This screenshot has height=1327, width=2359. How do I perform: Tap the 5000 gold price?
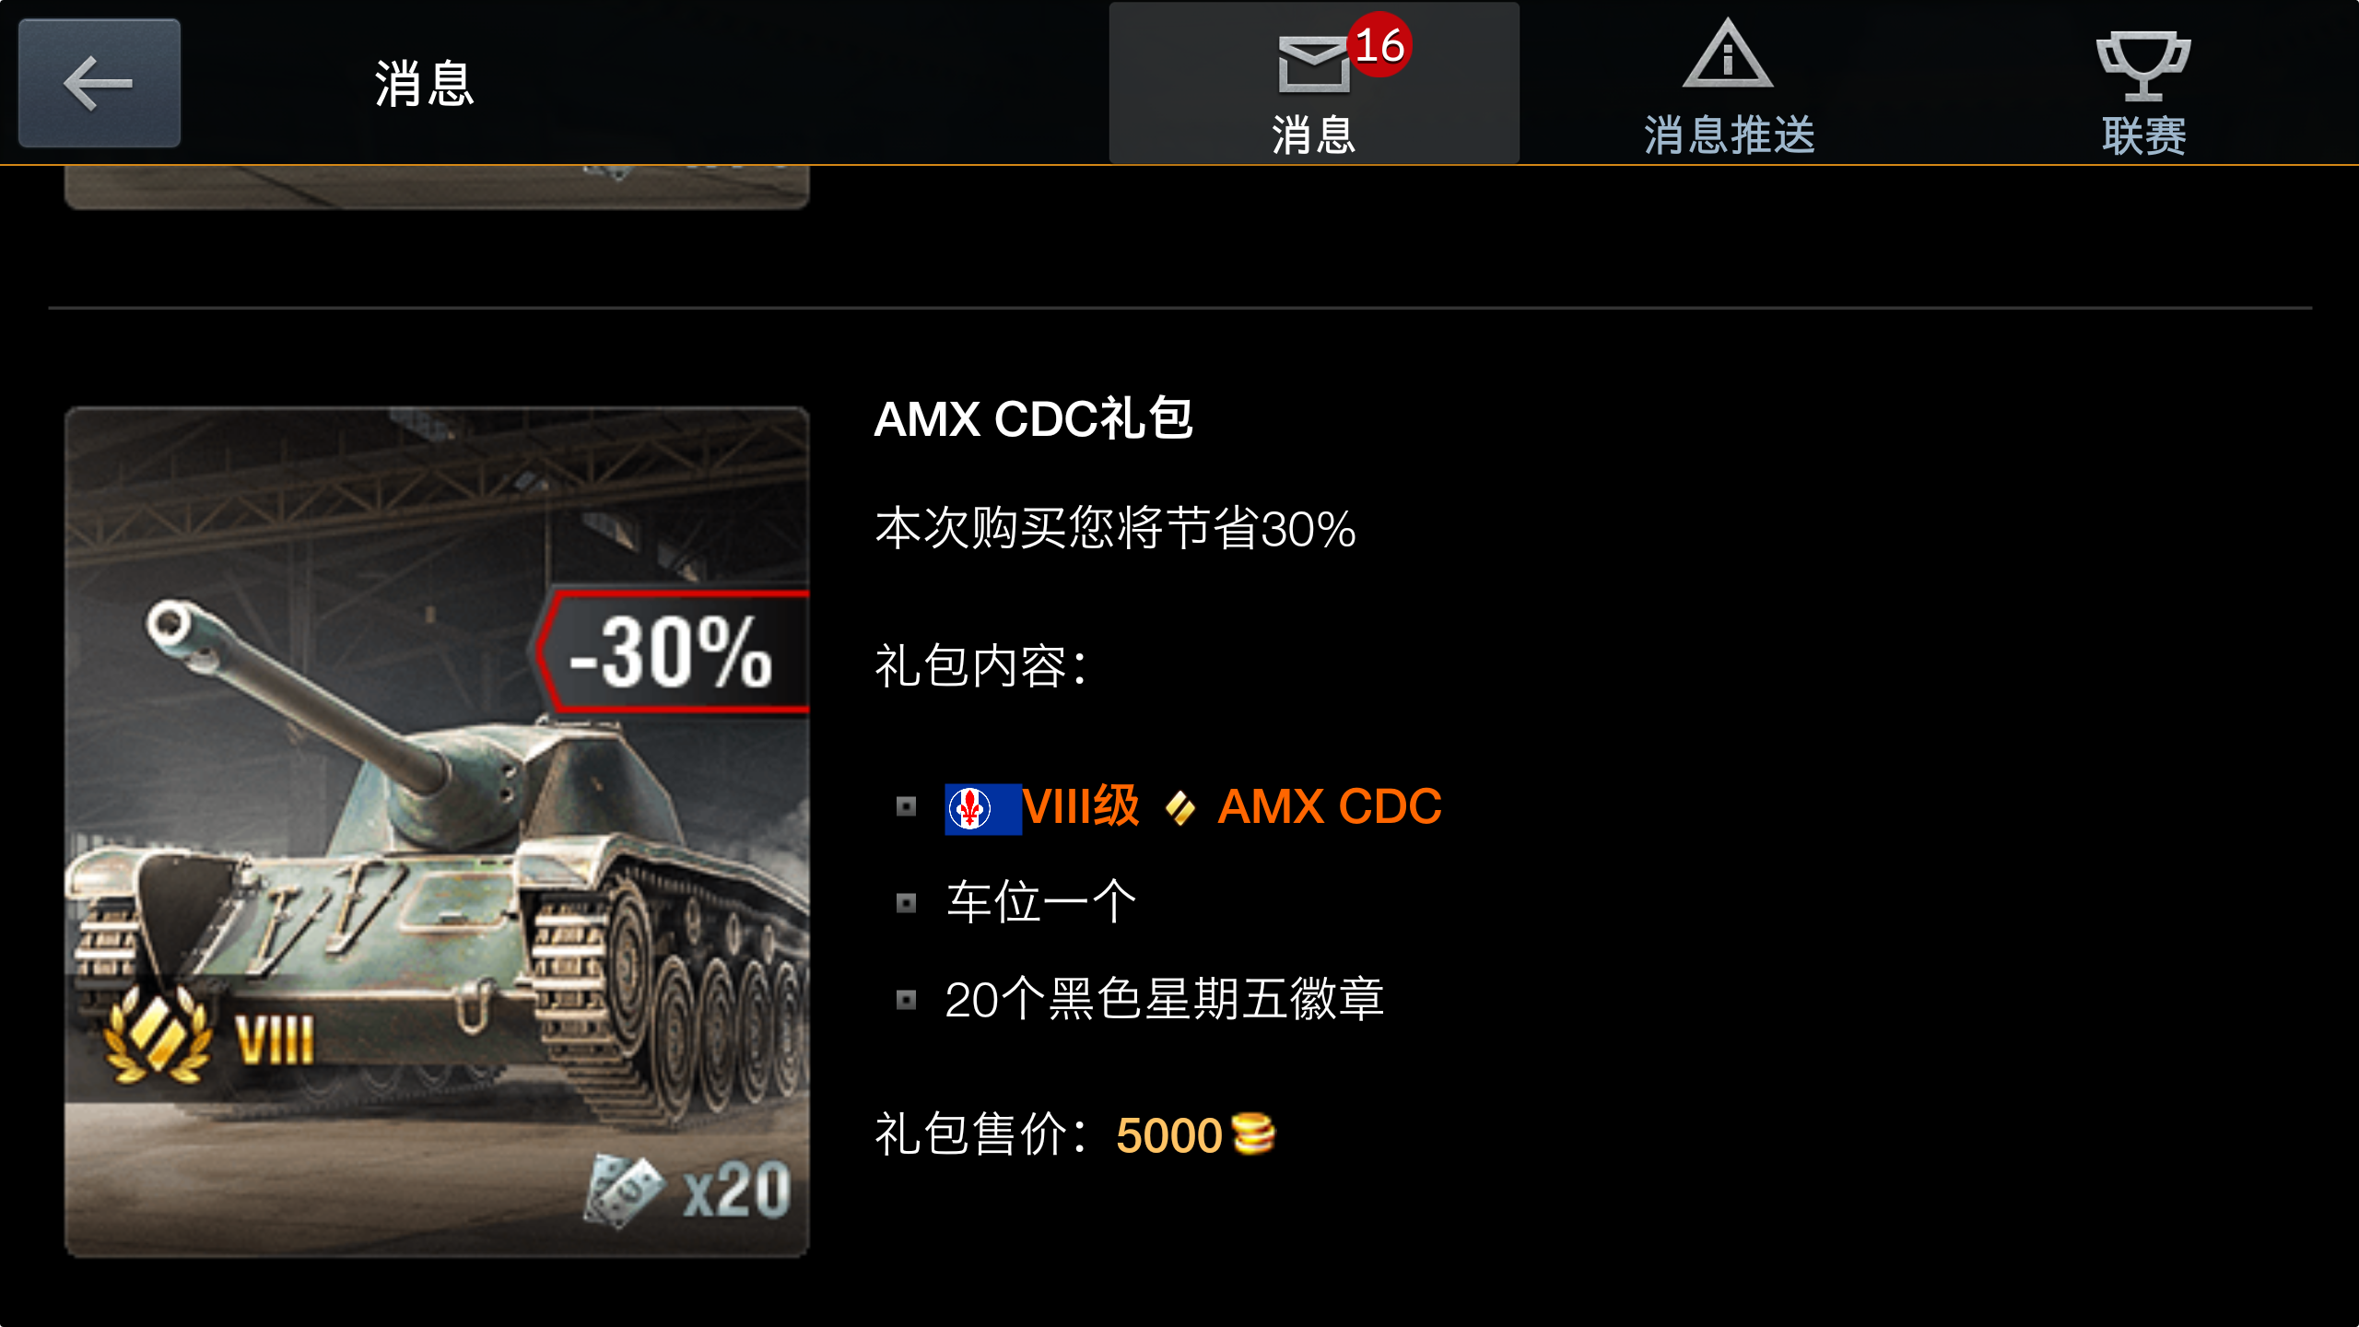1168,1134
